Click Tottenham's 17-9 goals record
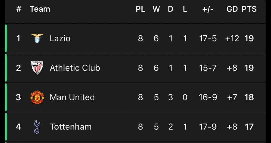 (x=208, y=127)
